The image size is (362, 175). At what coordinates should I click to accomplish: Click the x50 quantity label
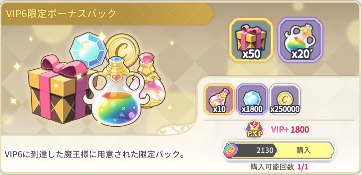251,54
